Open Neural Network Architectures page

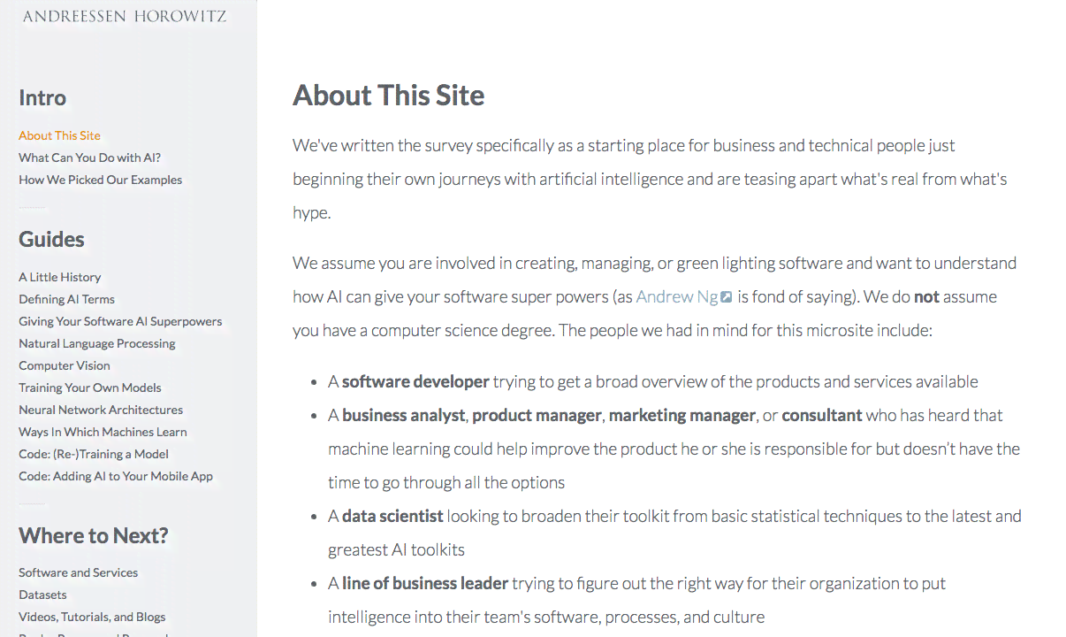[x=101, y=410]
